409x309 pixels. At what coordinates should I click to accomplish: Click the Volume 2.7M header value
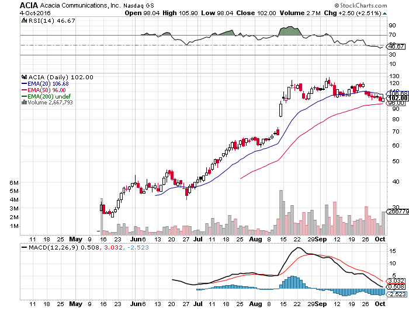coord(300,13)
